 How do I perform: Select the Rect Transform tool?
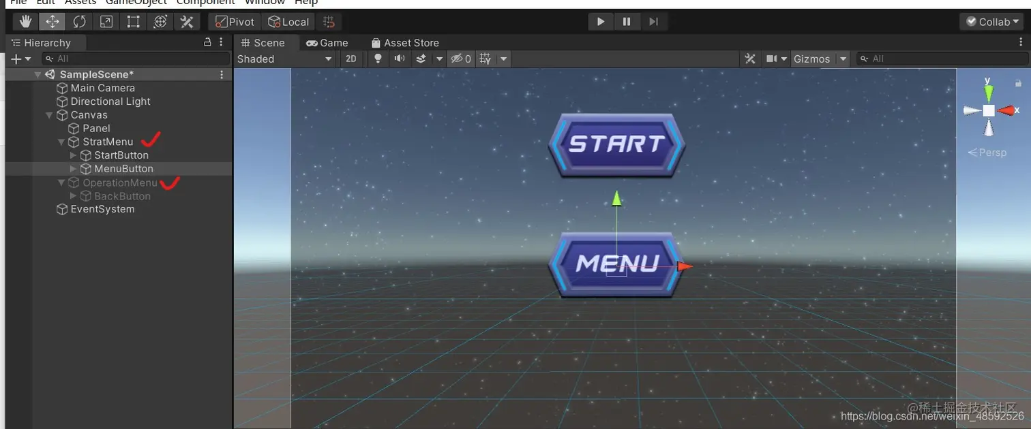coord(133,22)
